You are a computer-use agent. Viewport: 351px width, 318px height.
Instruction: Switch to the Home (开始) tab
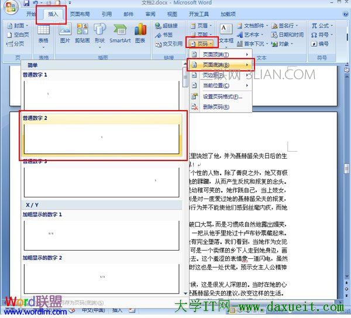(32, 14)
